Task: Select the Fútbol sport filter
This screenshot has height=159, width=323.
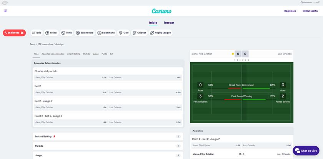Action: pos(51,33)
